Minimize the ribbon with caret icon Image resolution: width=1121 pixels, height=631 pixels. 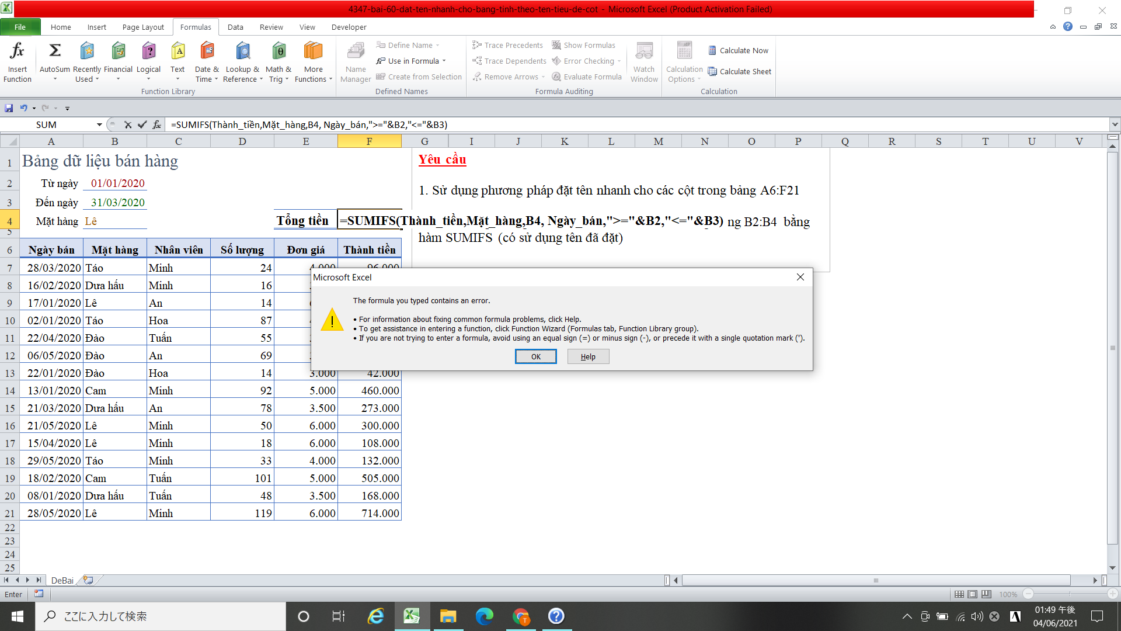pyautogui.click(x=1053, y=27)
